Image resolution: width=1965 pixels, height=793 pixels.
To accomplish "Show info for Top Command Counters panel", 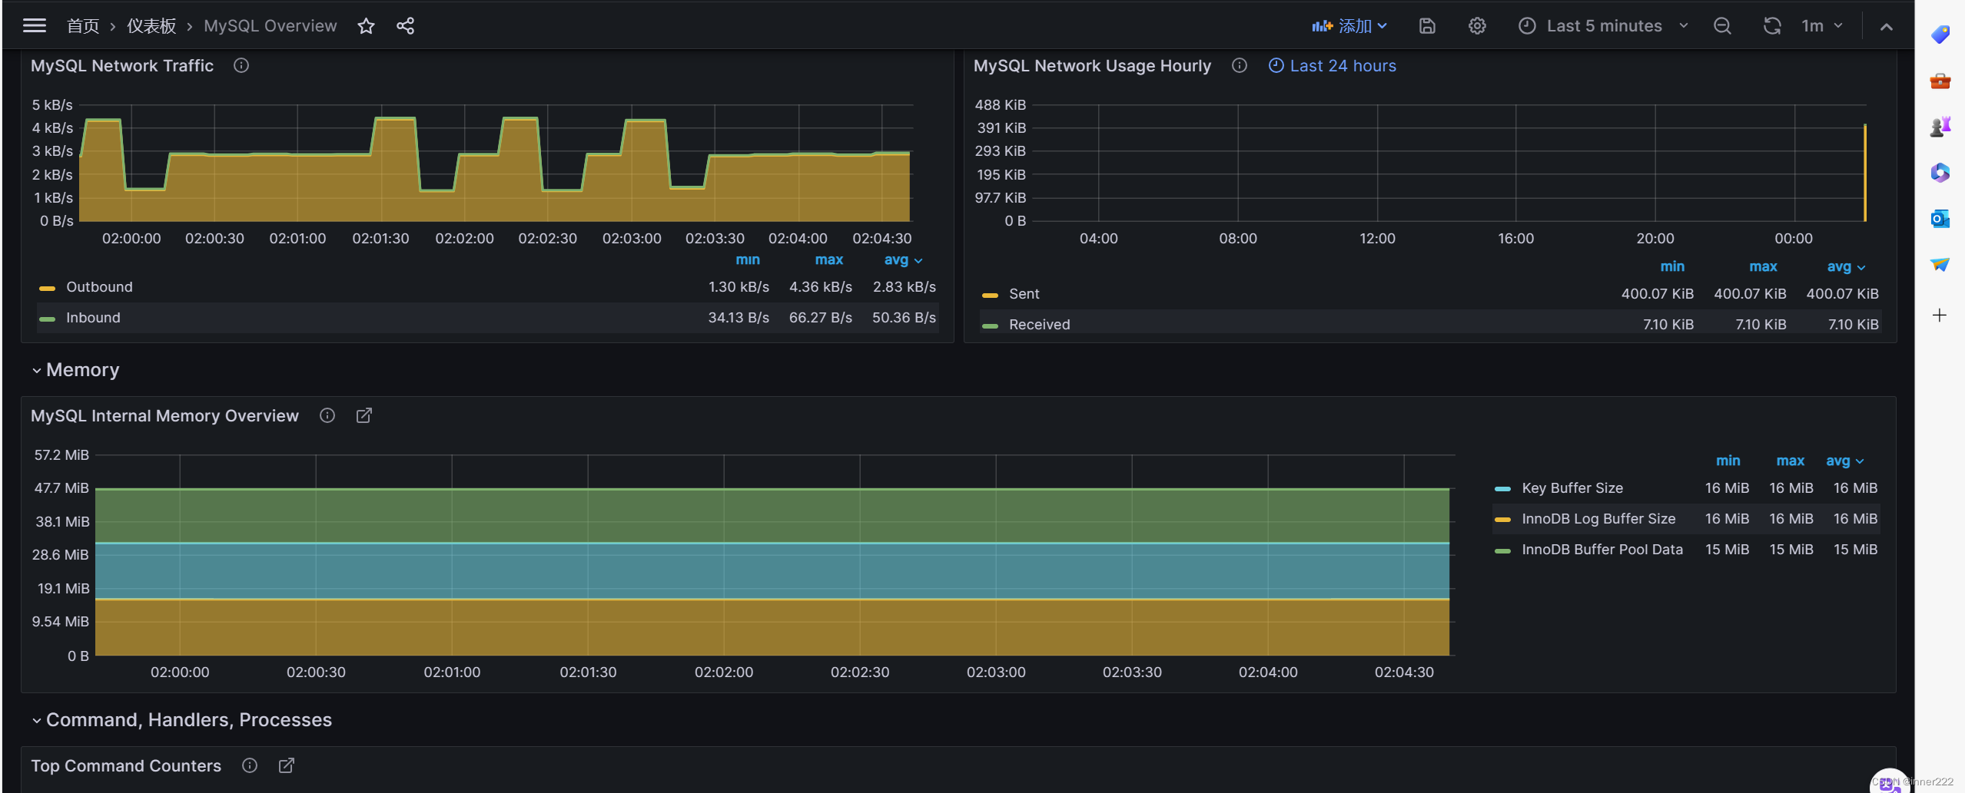I will 250,765.
